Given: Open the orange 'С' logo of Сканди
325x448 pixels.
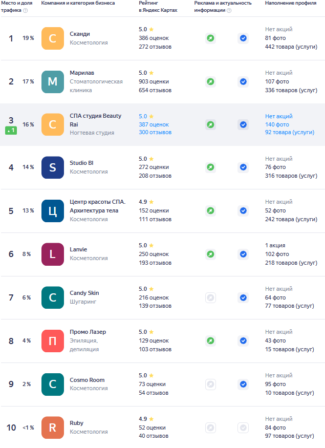Looking at the screenshot, I should pyautogui.click(x=53, y=38).
